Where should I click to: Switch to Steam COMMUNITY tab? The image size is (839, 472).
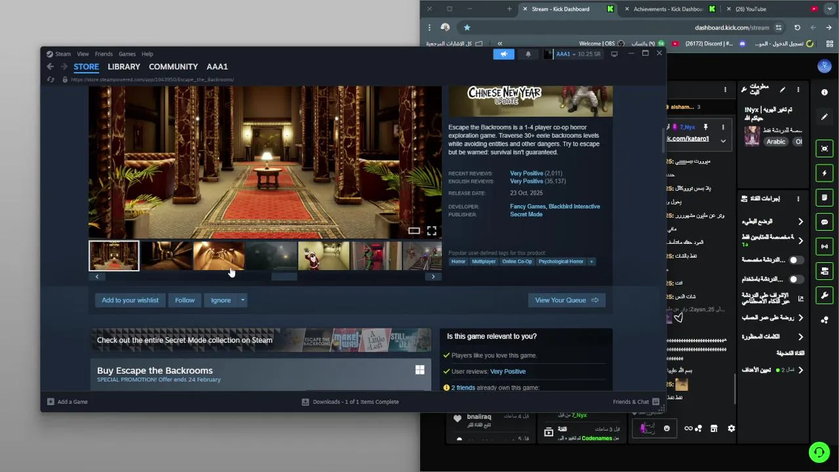[x=173, y=67]
